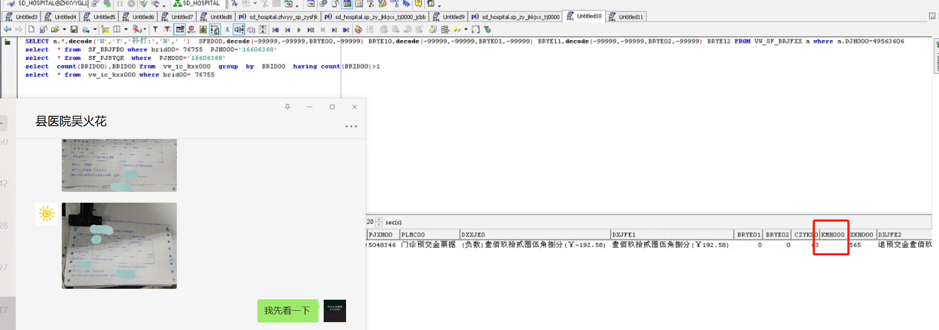Click the open folder icon in toolbar
Viewport: 939px width, 330px height.
coord(55,29)
